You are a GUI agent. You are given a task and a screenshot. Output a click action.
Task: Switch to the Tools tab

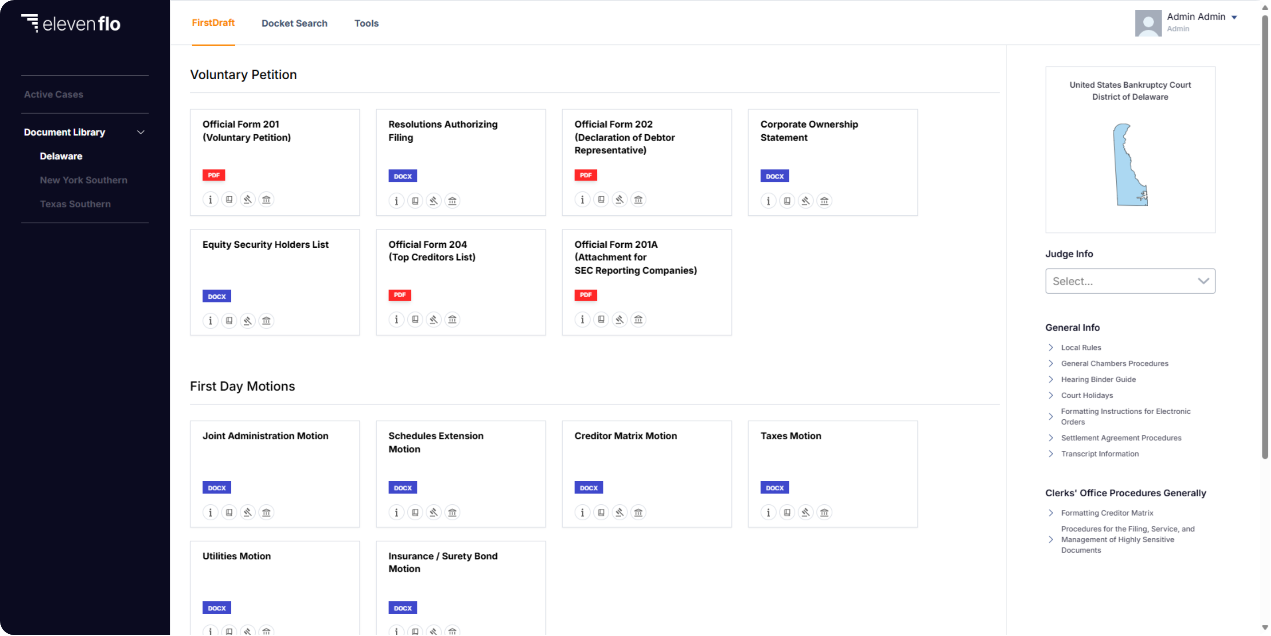366,23
